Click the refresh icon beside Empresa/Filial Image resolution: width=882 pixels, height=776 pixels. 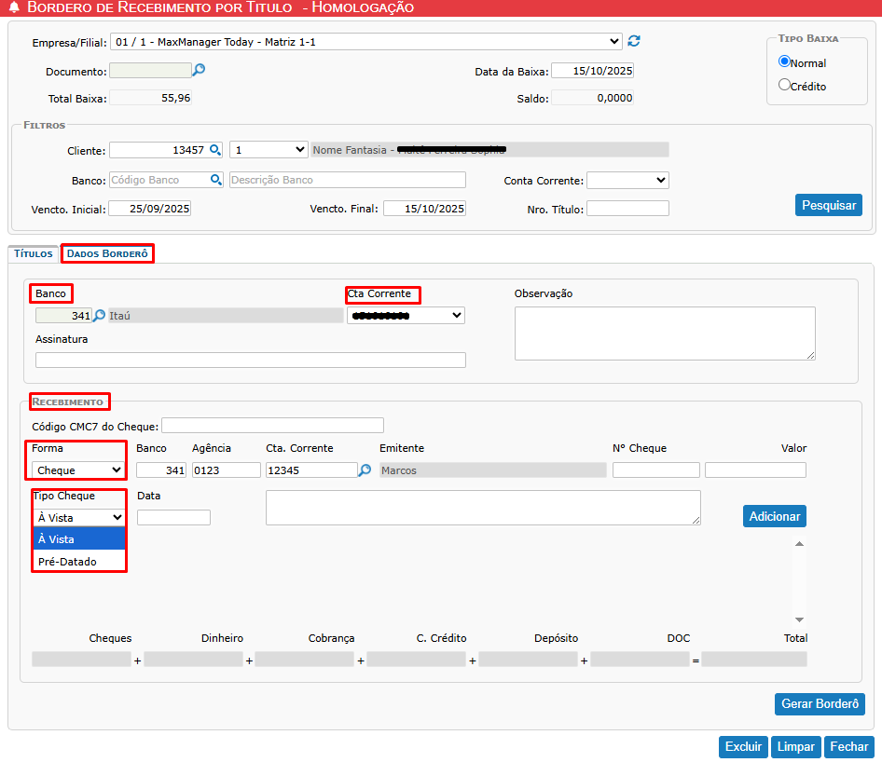pos(634,41)
